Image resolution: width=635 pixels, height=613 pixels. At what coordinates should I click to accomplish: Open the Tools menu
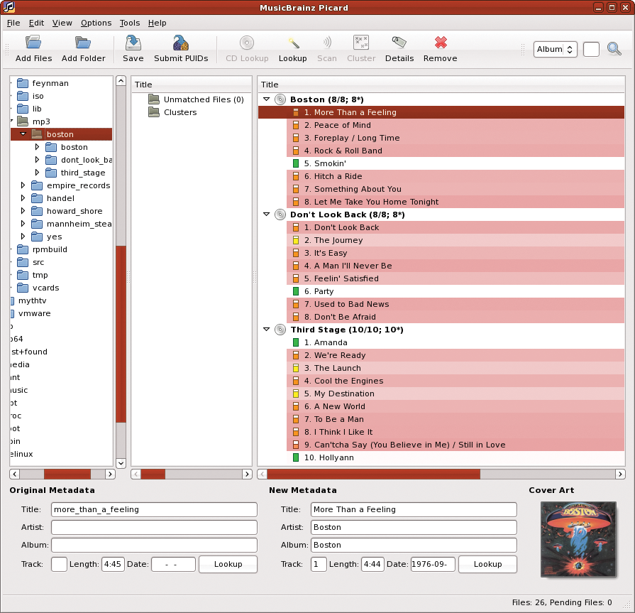pyautogui.click(x=130, y=23)
